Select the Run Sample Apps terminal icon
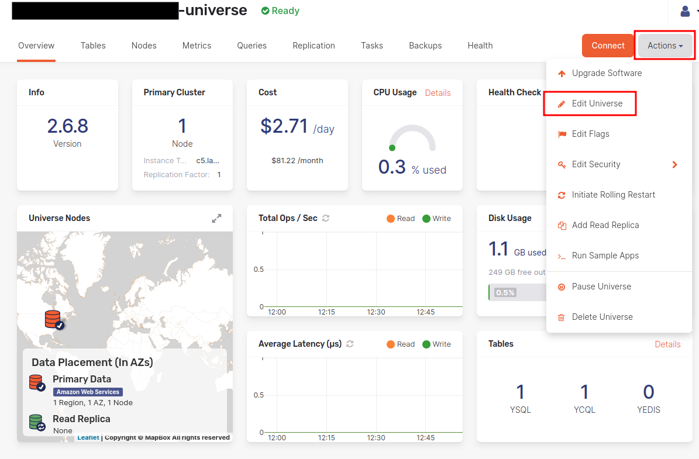 [562, 256]
